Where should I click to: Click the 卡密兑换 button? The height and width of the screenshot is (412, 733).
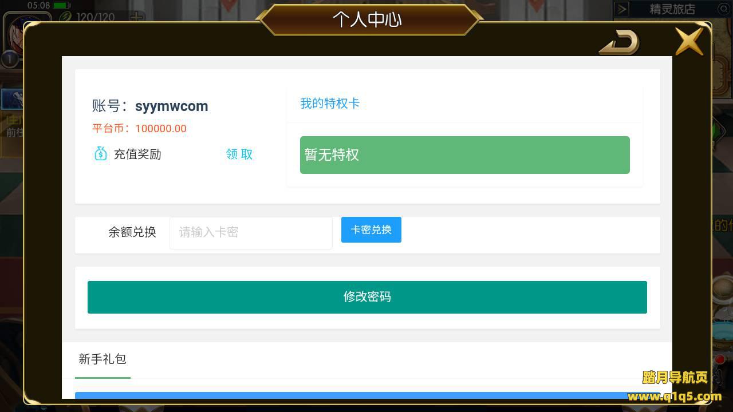click(x=371, y=229)
